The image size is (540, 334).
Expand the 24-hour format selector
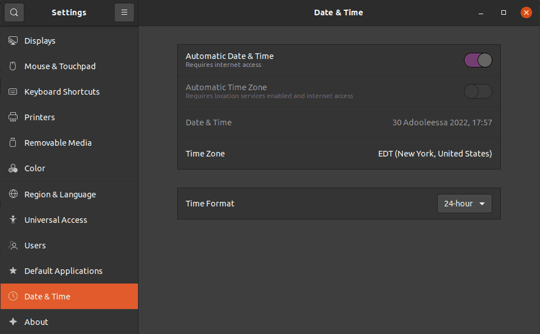click(464, 203)
